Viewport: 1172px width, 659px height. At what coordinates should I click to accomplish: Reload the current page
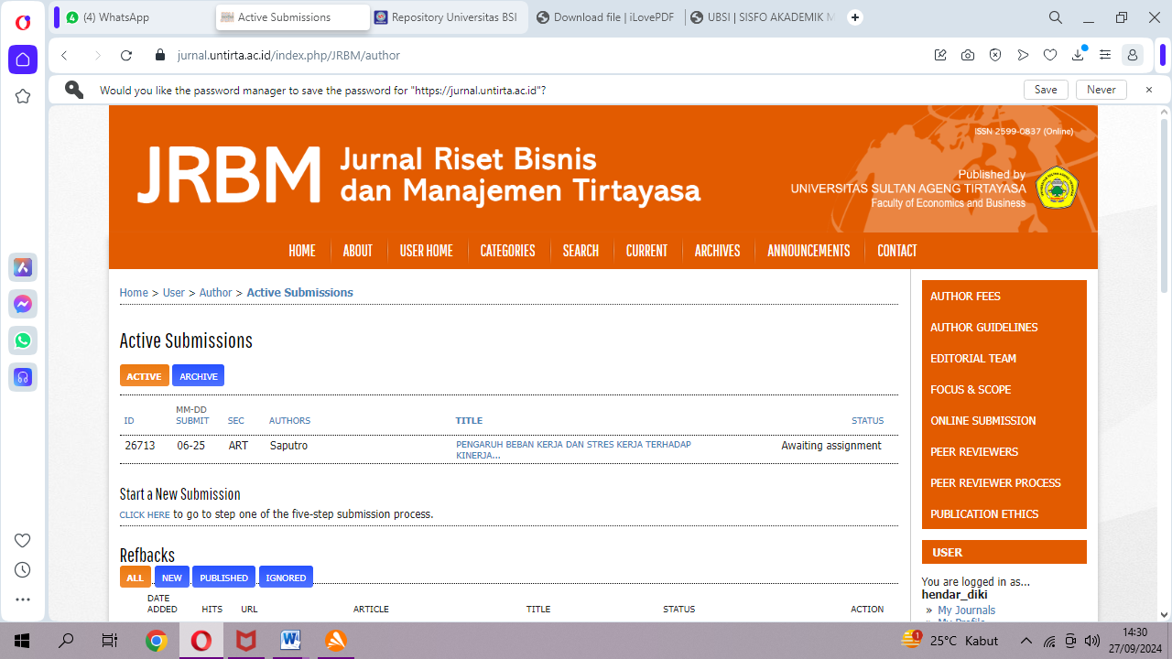[x=126, y=55]
